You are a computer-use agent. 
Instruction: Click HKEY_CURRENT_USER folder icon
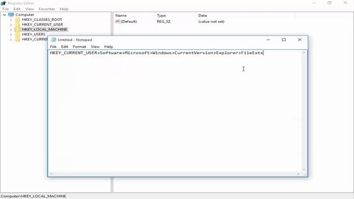18,24
